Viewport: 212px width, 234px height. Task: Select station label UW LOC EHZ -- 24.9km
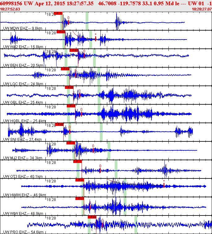coord(23,84)
